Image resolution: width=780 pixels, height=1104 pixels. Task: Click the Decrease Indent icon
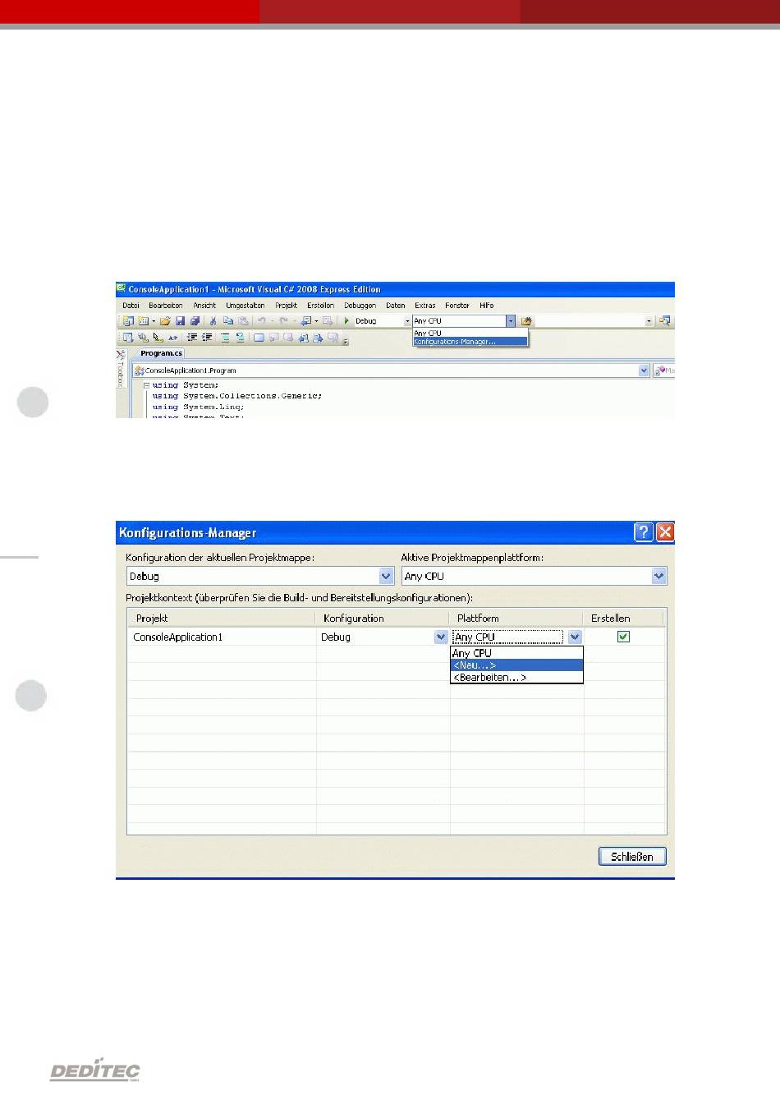coord(192,338)
